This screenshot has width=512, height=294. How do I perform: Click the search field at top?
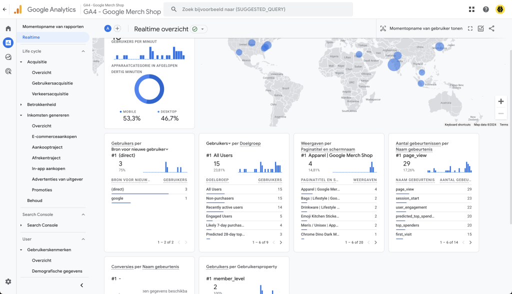click(258, 9)
